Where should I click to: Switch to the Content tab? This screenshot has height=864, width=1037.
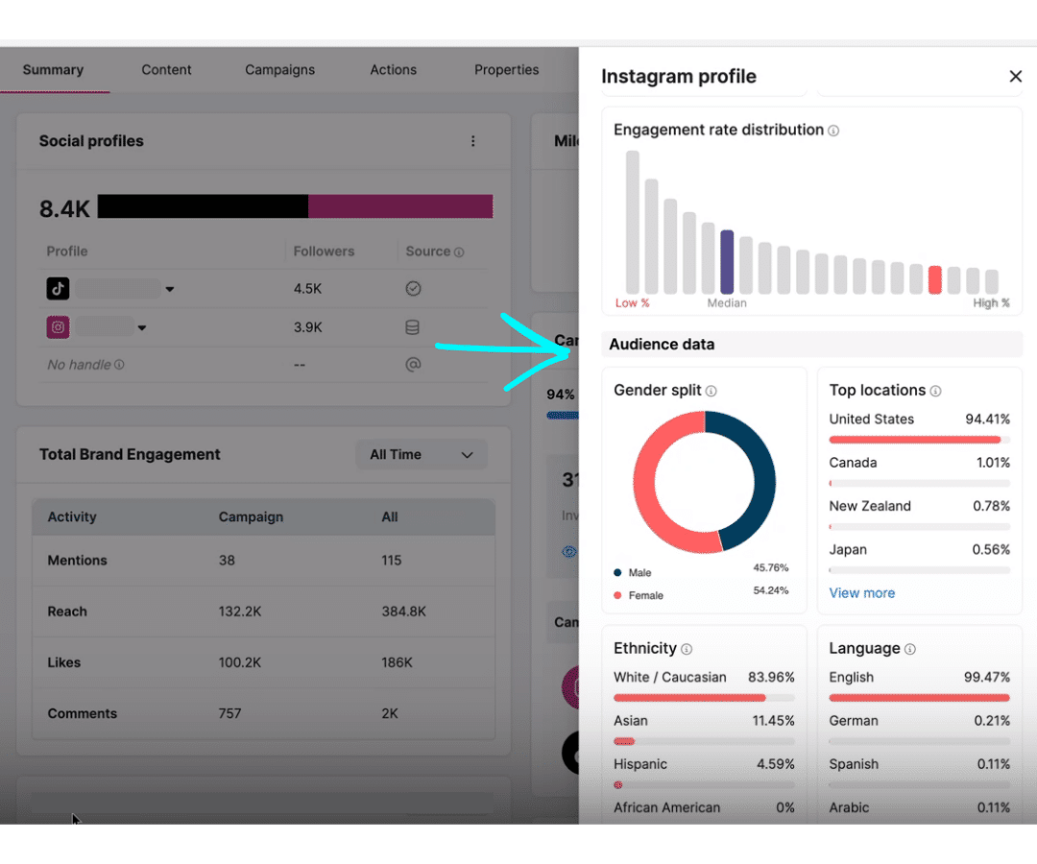click(166, 70)
